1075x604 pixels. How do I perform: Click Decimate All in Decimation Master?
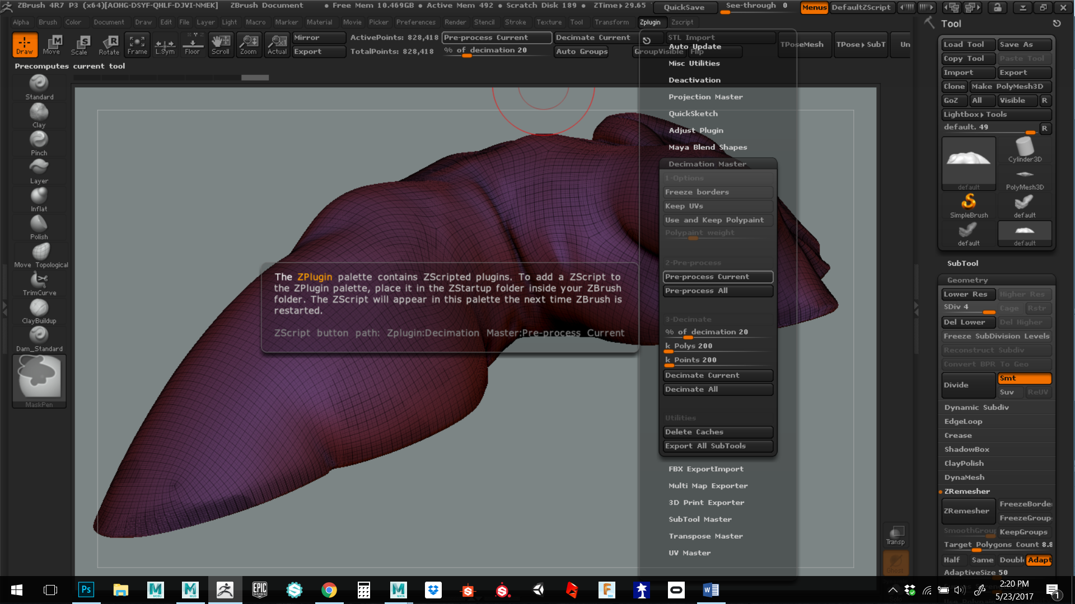[718, 390]
